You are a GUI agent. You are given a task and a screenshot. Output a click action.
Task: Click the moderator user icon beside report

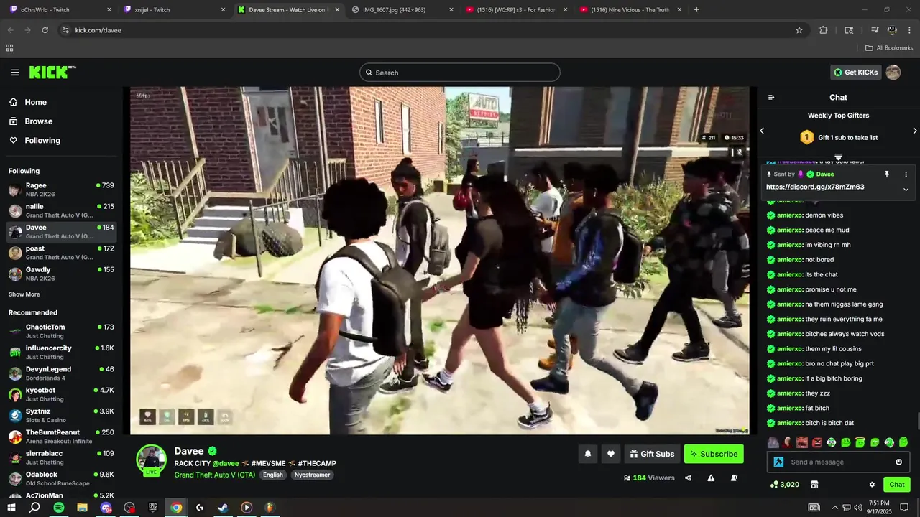[734, 478]
